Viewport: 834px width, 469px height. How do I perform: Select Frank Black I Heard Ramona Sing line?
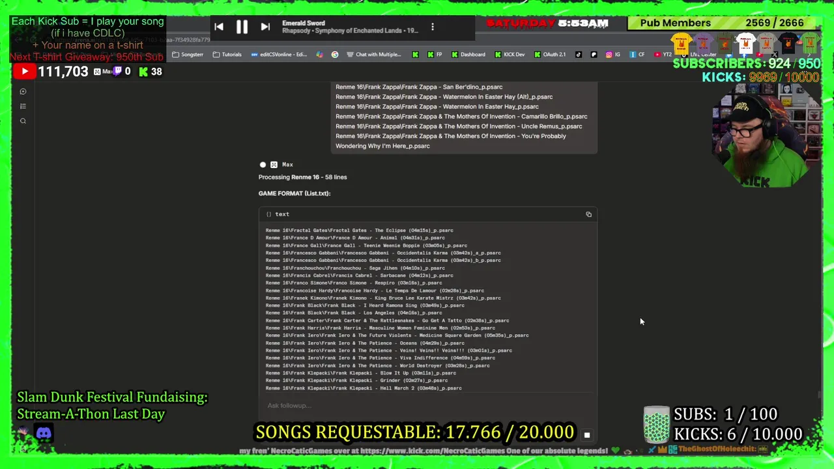click(365, 306)
